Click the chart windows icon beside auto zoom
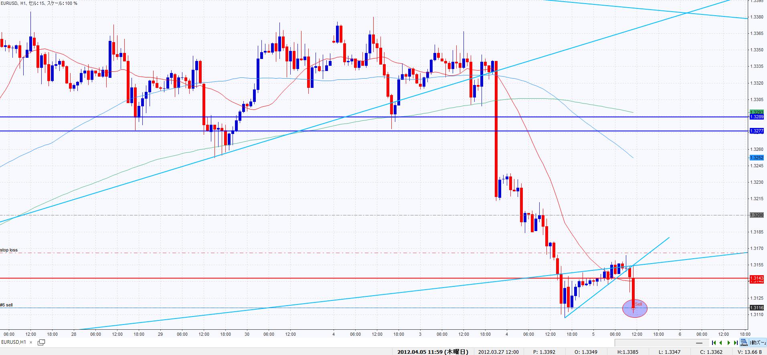Viewport: 767px width, 355px height. click(744, 343)
